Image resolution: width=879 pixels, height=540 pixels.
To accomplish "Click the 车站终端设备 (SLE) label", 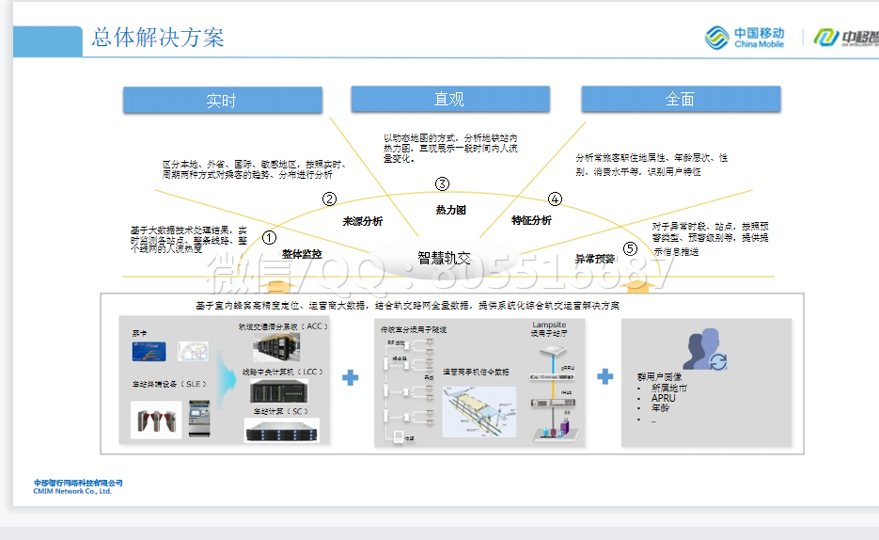I will [168, 384].
